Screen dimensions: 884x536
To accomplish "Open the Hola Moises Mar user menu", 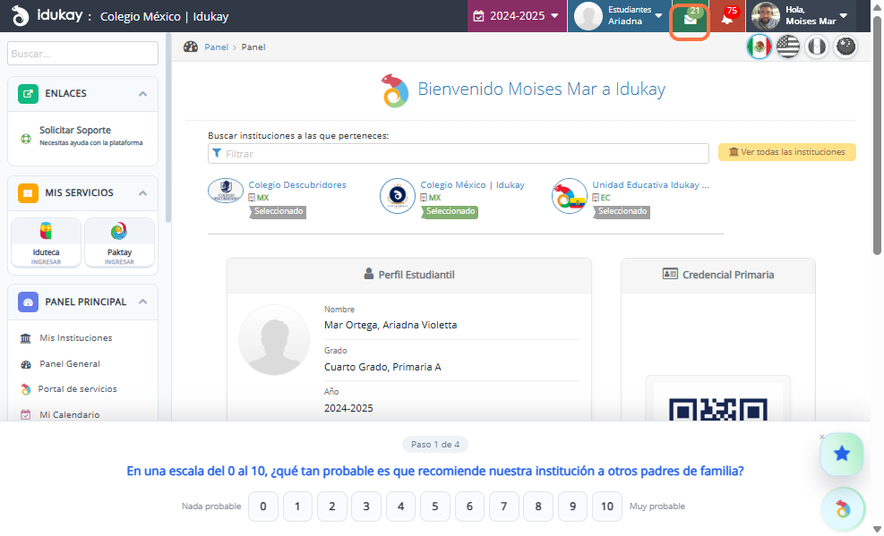I will [800, 16].
